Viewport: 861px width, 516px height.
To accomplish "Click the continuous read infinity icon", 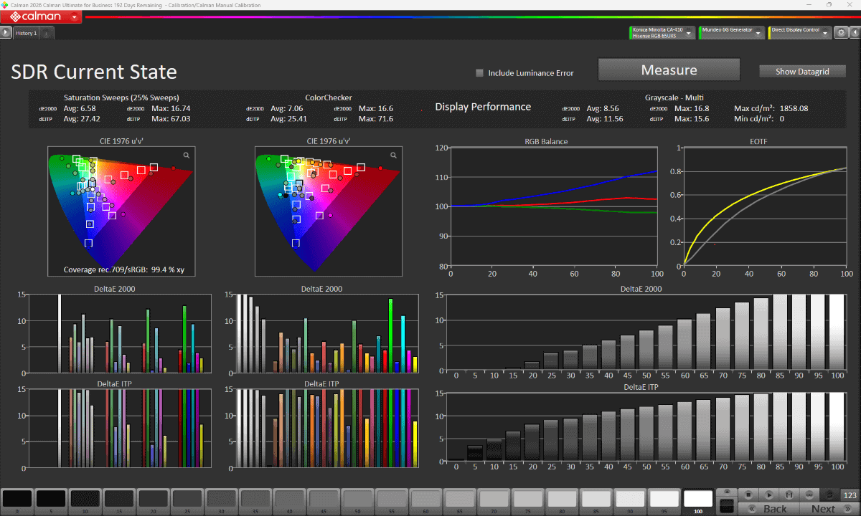I will (x=809, y=494).
